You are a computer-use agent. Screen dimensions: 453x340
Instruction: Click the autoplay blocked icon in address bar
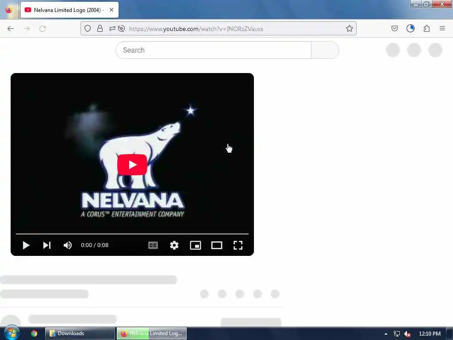121,28
